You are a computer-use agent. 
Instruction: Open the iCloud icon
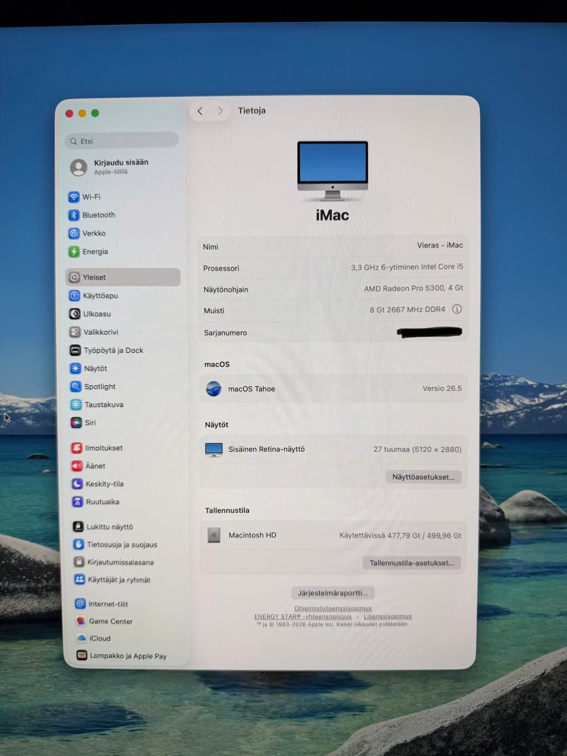pyautogui.click(x=81, y=638)
